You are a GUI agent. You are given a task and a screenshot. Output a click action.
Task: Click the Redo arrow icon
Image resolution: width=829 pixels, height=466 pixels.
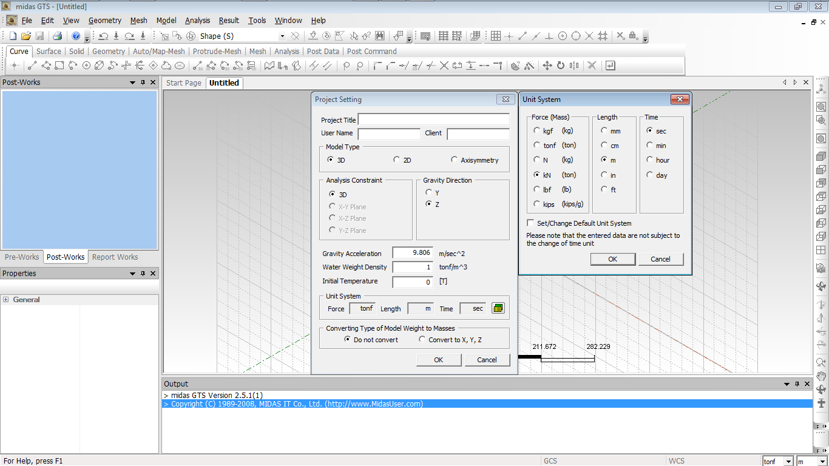[129, 36]
